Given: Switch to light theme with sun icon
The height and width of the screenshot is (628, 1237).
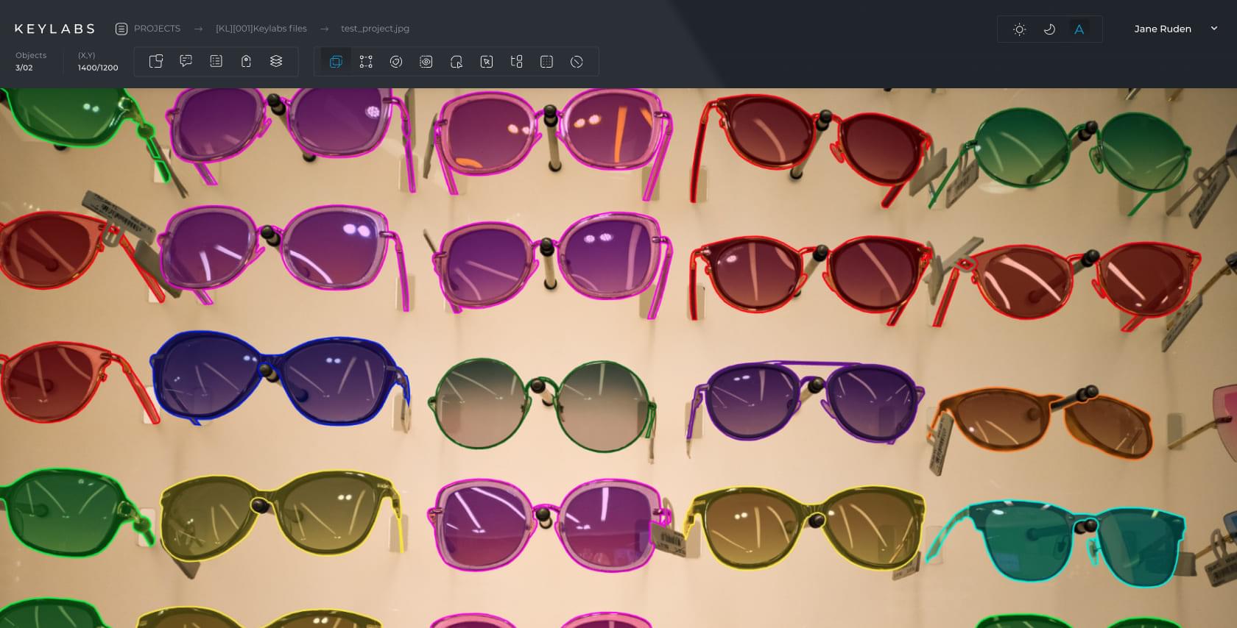Looking at the screenshot, I should (1020, 29).
